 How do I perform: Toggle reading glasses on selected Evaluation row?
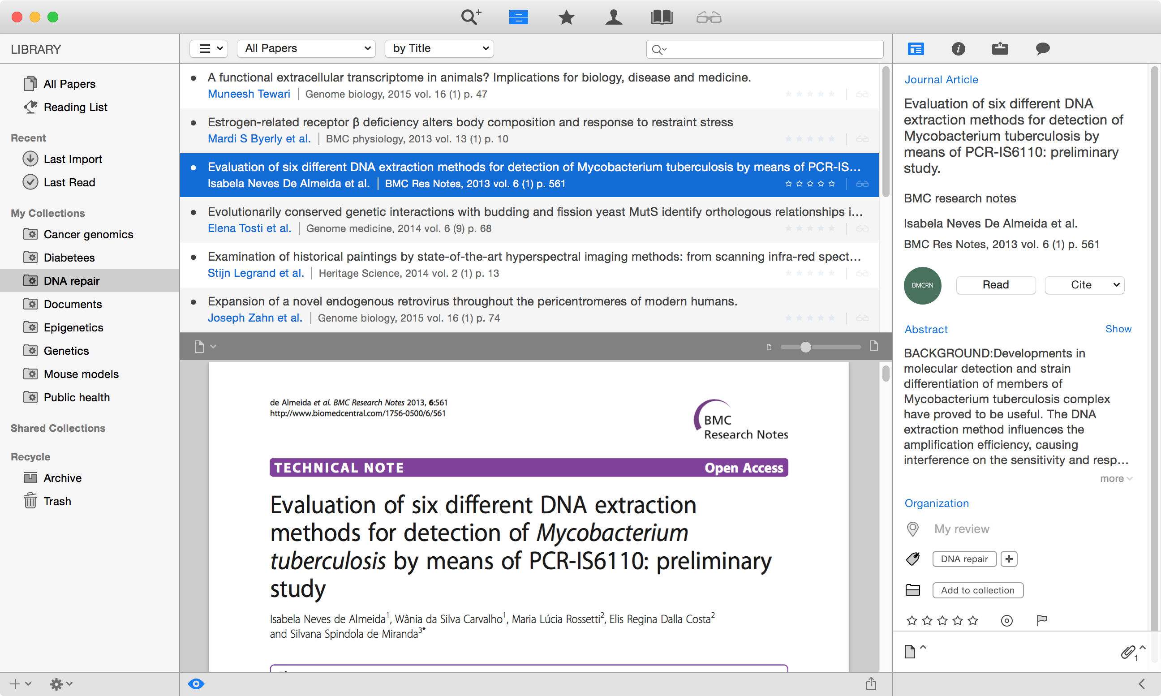[x=862, y=184]
